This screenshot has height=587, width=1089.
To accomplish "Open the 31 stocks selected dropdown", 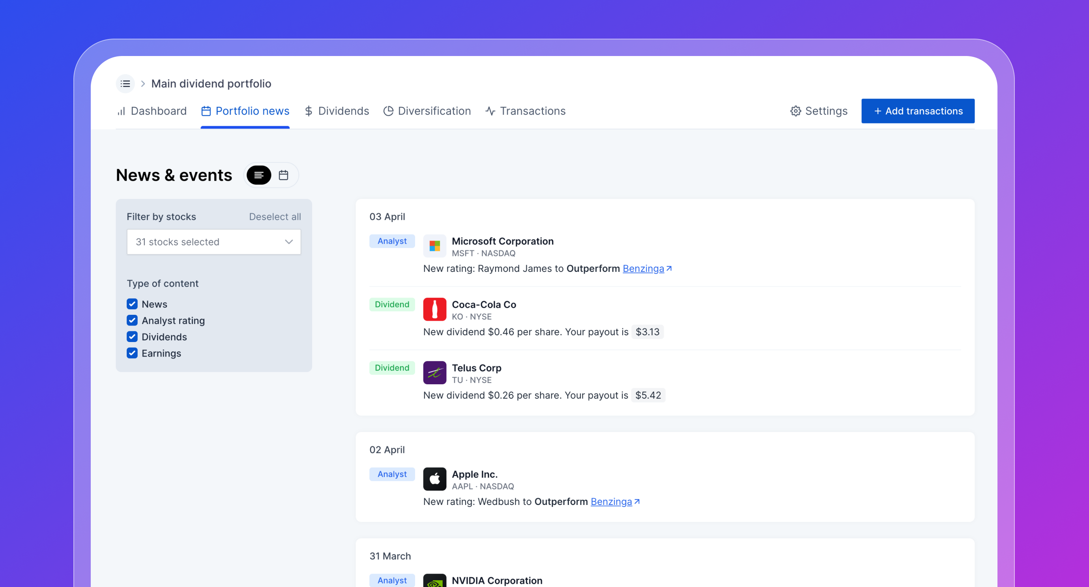I will point(213,242).
